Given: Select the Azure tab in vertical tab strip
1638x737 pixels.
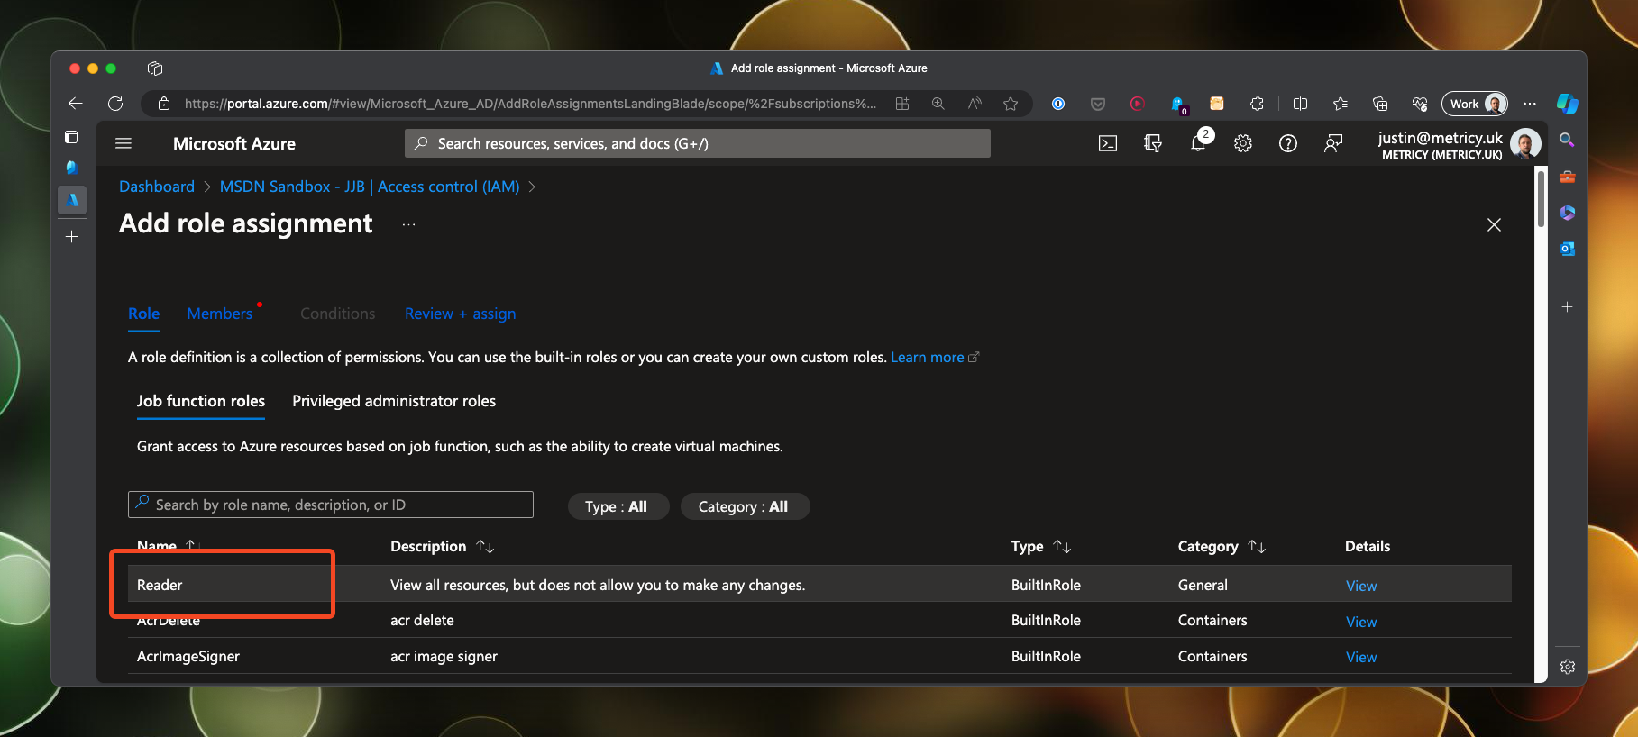Looking at the screenshot, I should [x=72, y=200].
